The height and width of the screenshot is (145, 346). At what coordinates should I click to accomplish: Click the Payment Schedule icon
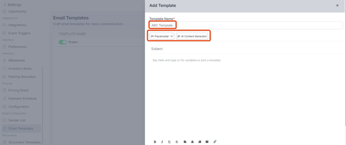coord(4,99)
